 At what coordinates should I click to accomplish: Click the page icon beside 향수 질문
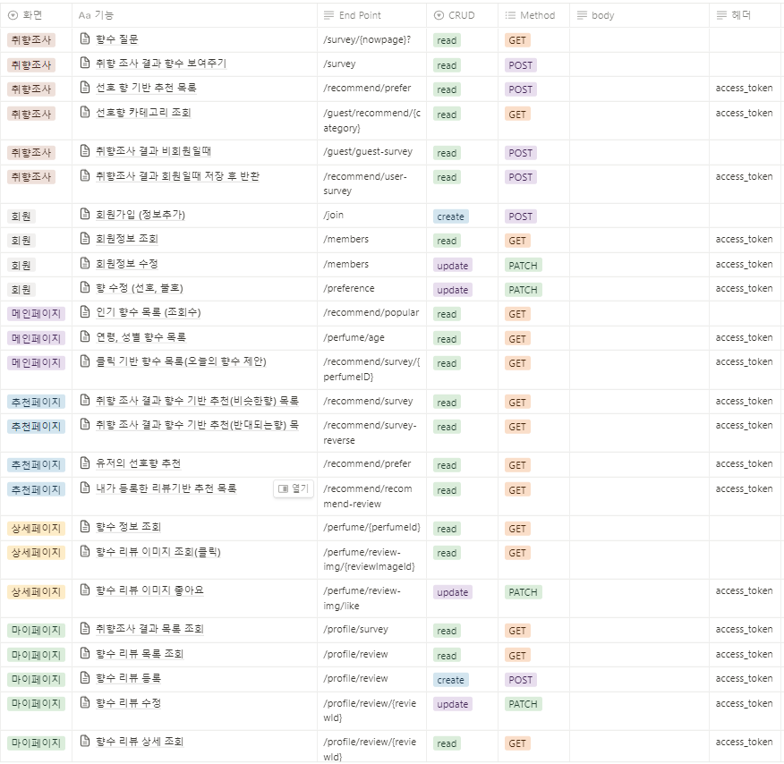84,39
